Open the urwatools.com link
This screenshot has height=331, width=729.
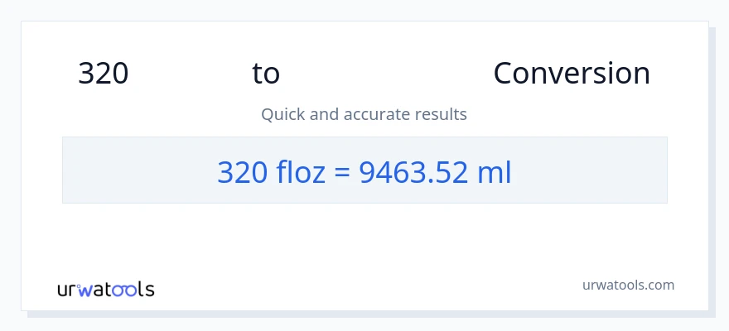click(628, 285)
